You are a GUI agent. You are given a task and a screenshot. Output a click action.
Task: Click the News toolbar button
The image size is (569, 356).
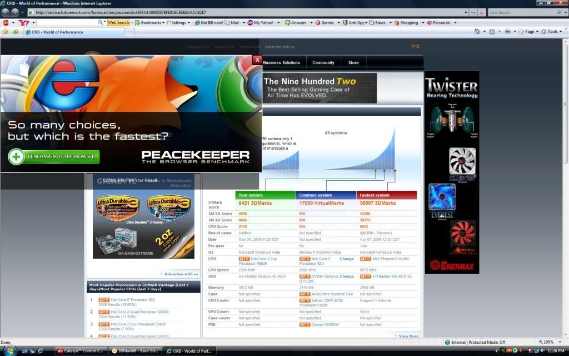click(377, 22)
